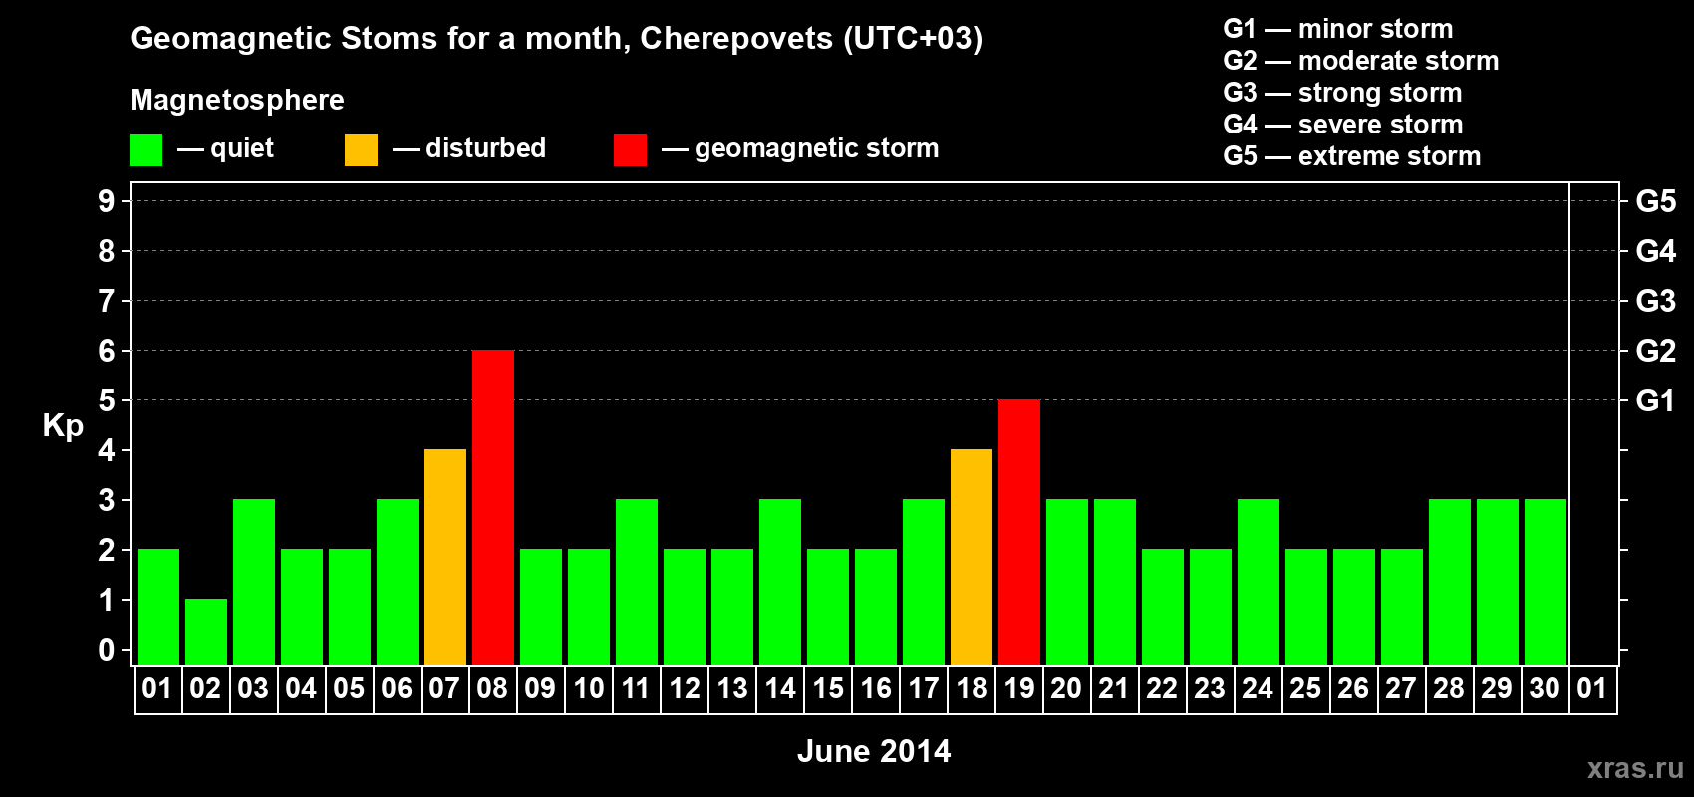
Task: Click the y-axis value 0
Action: [107, 650]
